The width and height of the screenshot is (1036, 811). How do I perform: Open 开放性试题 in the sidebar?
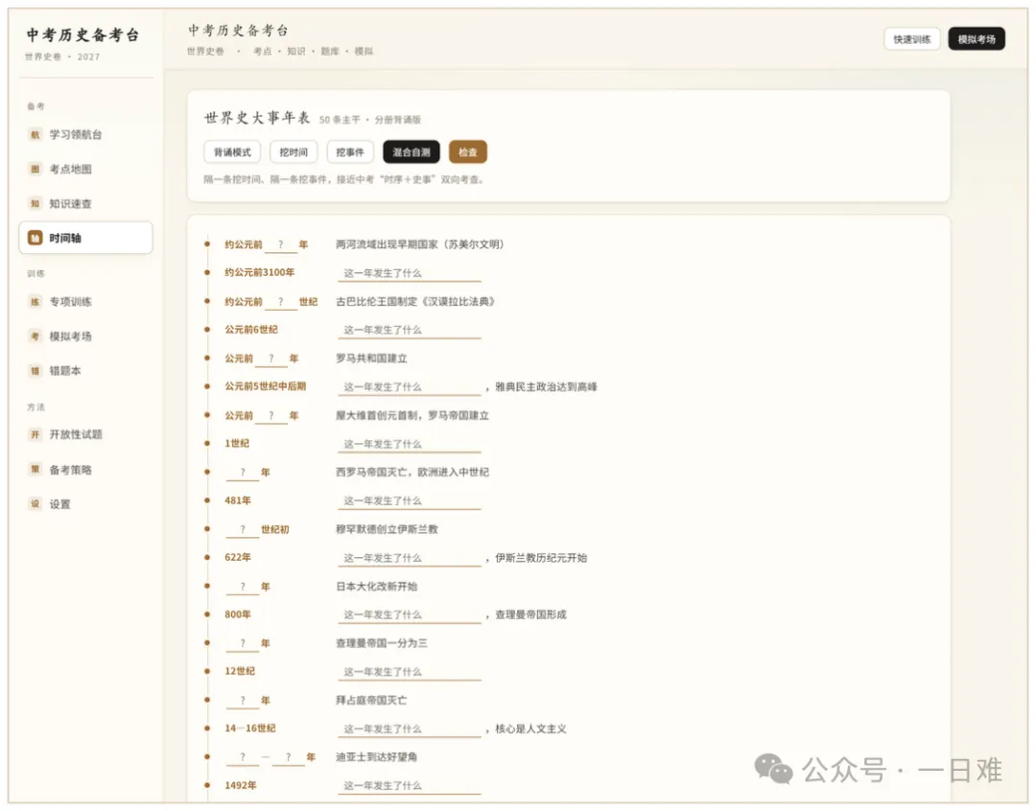coord(85,434)
